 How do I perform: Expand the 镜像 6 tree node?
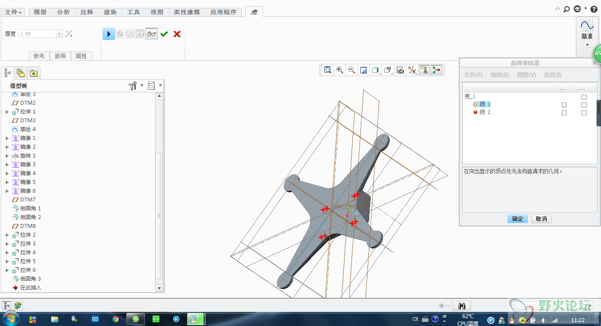7,191
